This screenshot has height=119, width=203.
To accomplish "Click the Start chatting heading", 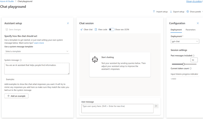I will click(107, 57).
